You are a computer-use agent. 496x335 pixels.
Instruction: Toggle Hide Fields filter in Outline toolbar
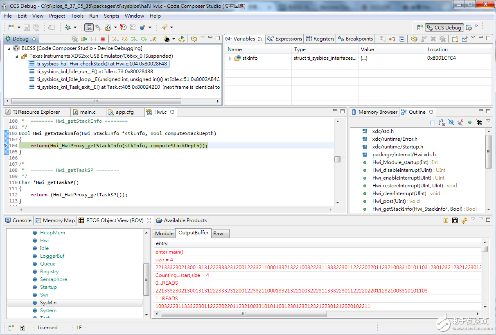click(451, 122)
